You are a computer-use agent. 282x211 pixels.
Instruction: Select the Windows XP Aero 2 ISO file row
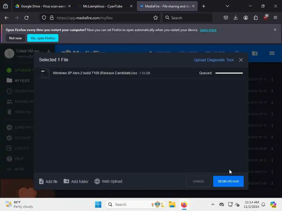click(141, 73)
